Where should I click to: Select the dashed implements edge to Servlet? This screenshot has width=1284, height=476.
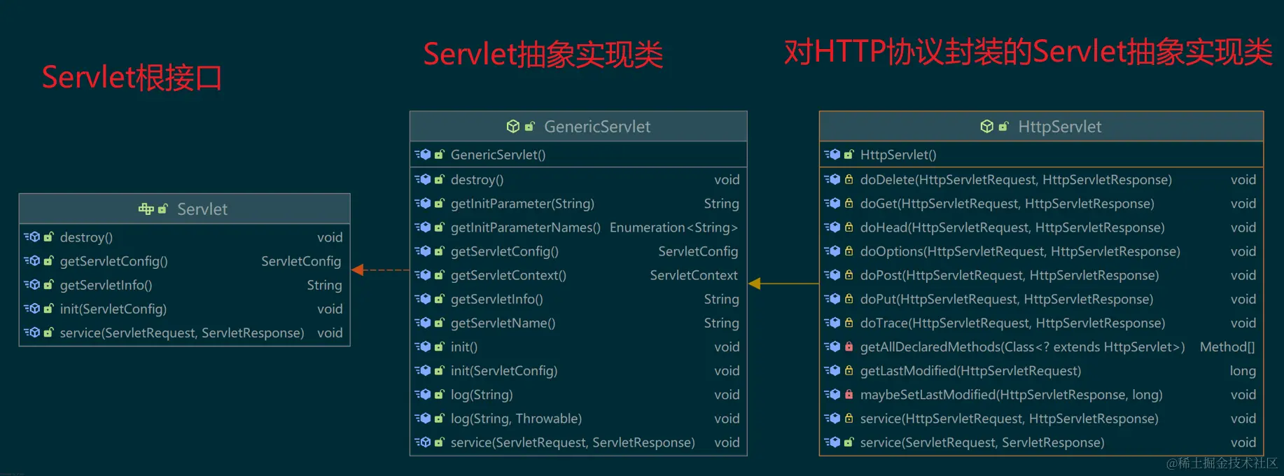[380, 270]
